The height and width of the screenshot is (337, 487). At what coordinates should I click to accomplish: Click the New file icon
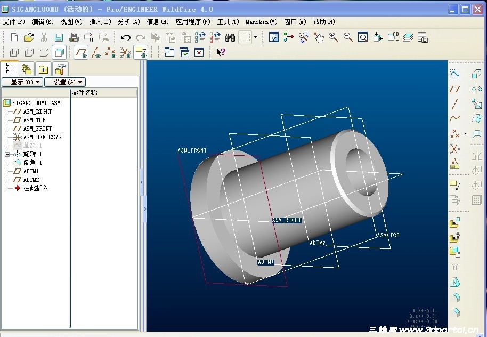(x=14, y=37)
